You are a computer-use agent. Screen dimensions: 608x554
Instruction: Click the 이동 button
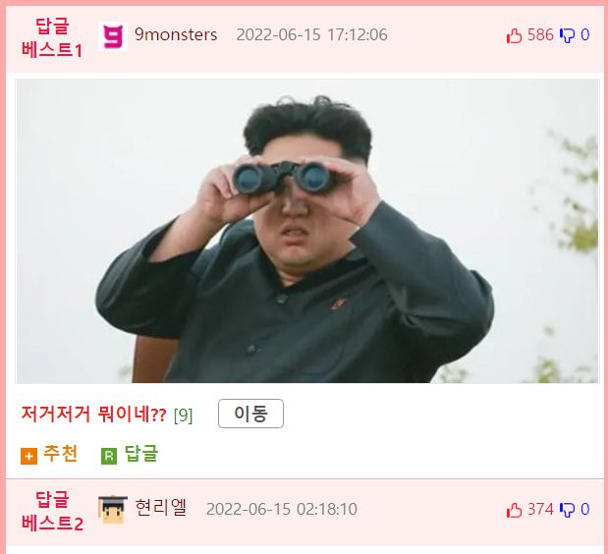point(250,414)
